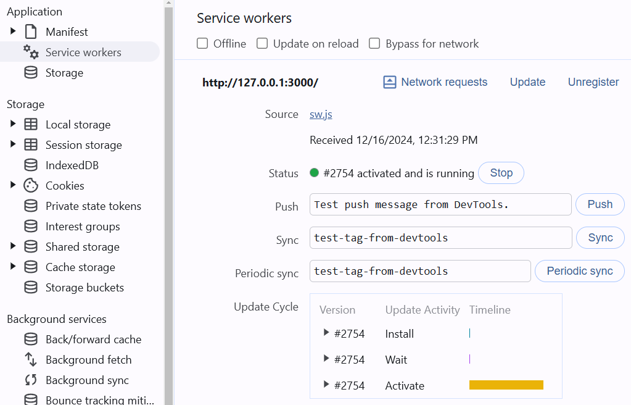
Task: Expand Shared storage arrow
Action: 13,246
